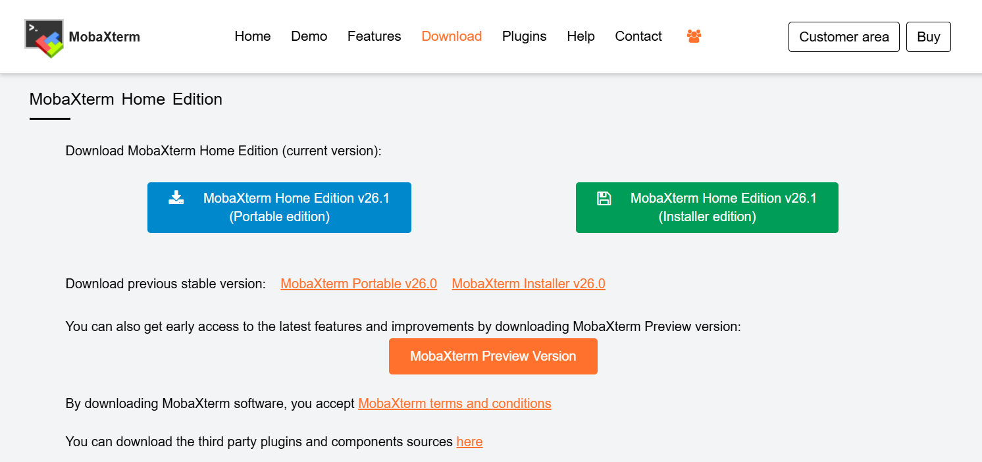Click the download arrow icon on Portable edition
This screenshot has height=462, width=982.
(176, 197)
